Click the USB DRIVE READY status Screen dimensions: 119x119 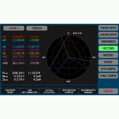(x=10, y=91)
